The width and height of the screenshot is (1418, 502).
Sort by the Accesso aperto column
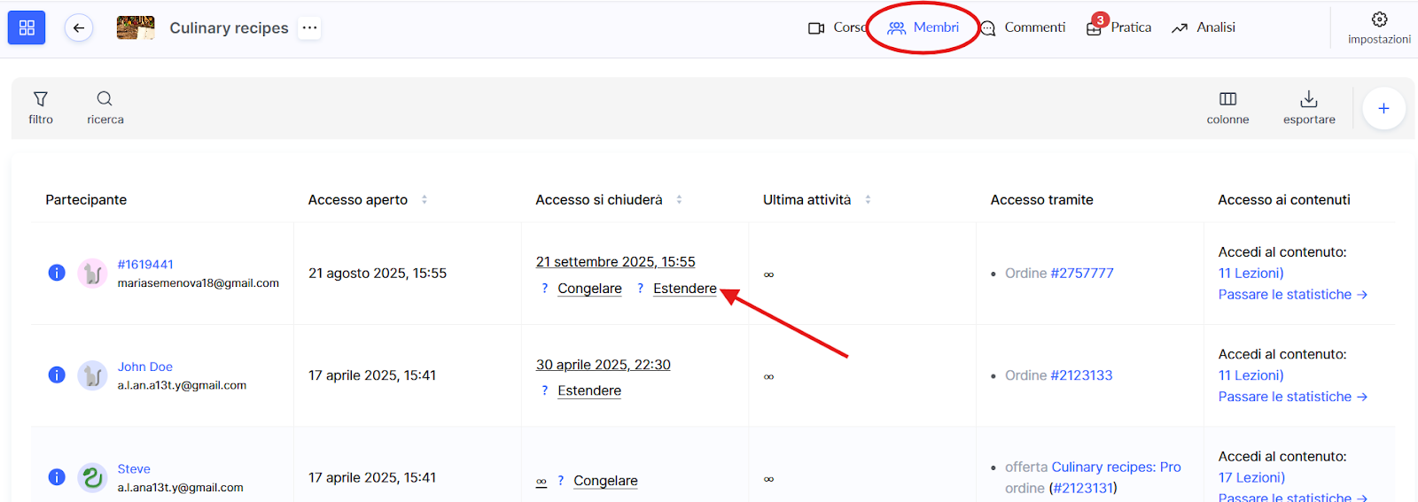(x=425, y=200)
